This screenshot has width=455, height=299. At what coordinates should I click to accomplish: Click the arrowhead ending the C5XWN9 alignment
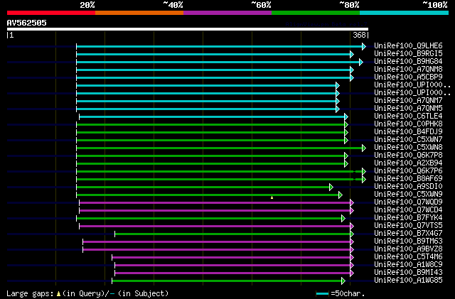pyautogui.click(x=341, y=195)
